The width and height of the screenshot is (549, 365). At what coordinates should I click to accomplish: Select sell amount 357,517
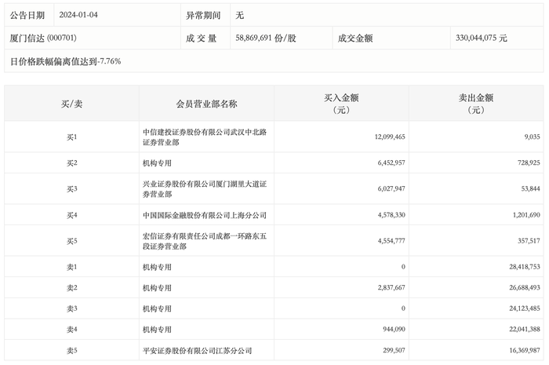[529, 241]
